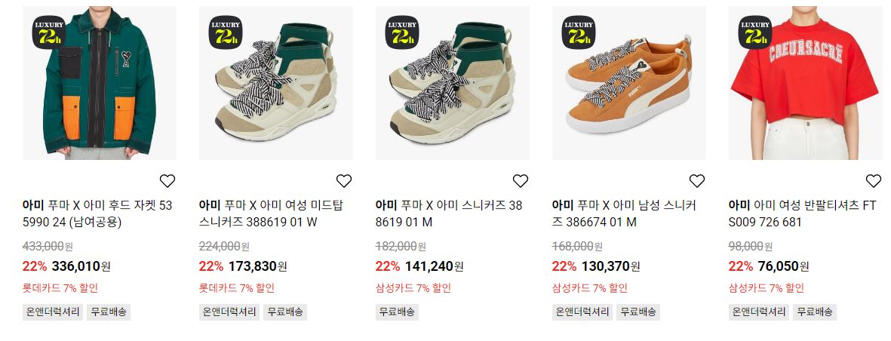This screenshot has height=341, width=891.
Task: Click 무료배송 tag under sneakers 388619 01 M
Action: (x=397, y=312)
